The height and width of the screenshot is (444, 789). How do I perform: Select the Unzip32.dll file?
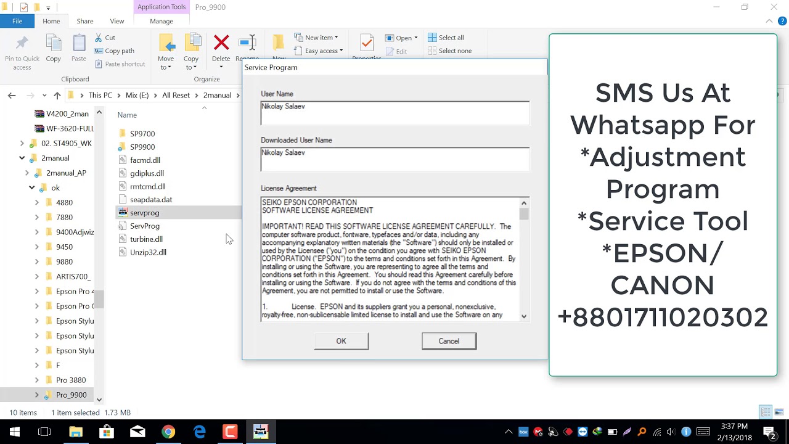148,252
